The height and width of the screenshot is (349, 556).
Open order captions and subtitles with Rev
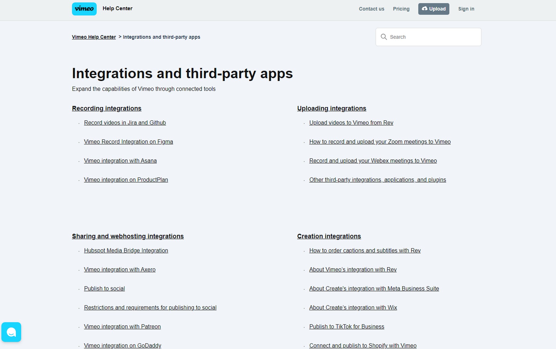coord(365,251)
